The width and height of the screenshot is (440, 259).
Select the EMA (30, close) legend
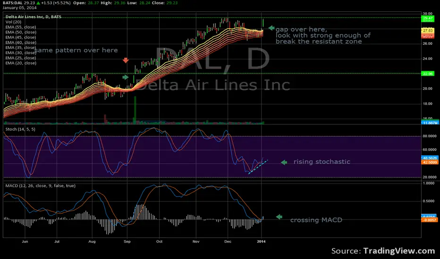21,53
